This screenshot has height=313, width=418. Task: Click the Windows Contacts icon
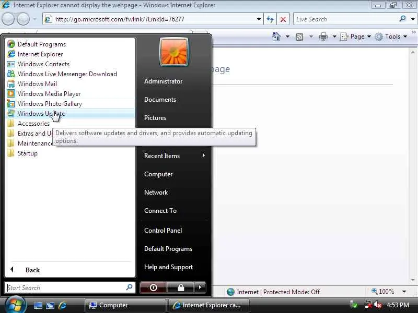tap(11, 64)
